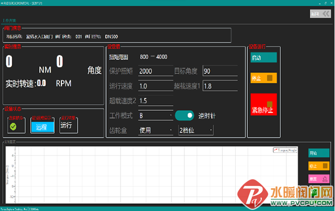Screen dimensions: 335x211
Task: Open the 2档位 gear dropdown
Action: click(195, 130)
